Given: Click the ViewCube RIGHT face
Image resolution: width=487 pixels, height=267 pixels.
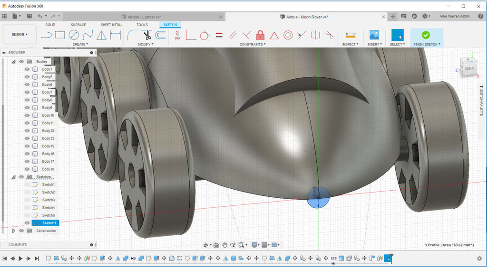Looking at the screenshot, I should pos(469,68).
